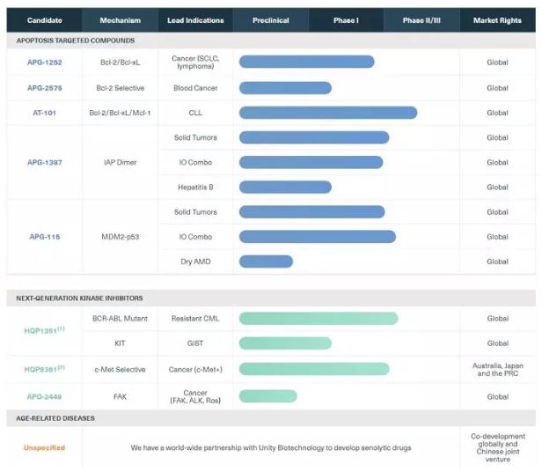Click the CLL blue progress bar

pyautogui.click(x=327, y=113)
